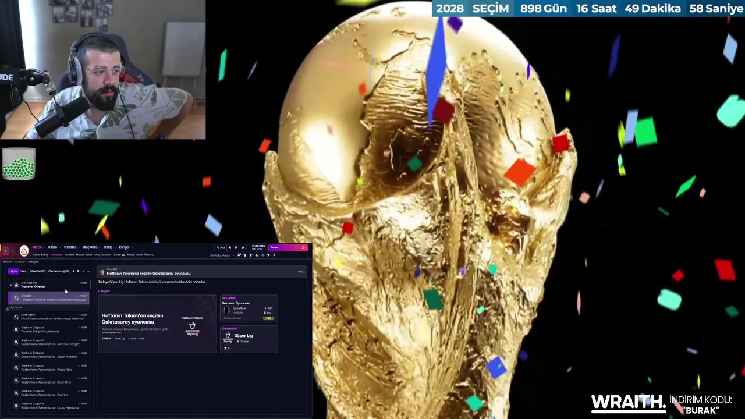Expand the Maç Günü menu chevron
Image resolution: width=745 pixels, height=419 pixels.
[x=100, y=248]
